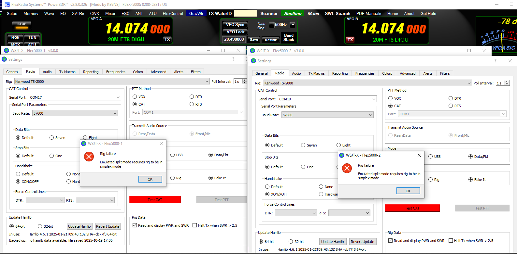Click the help question mark in Flex5000-2 Settings
The width and height of the screenshot is (517, 254).
click(495, 61)
